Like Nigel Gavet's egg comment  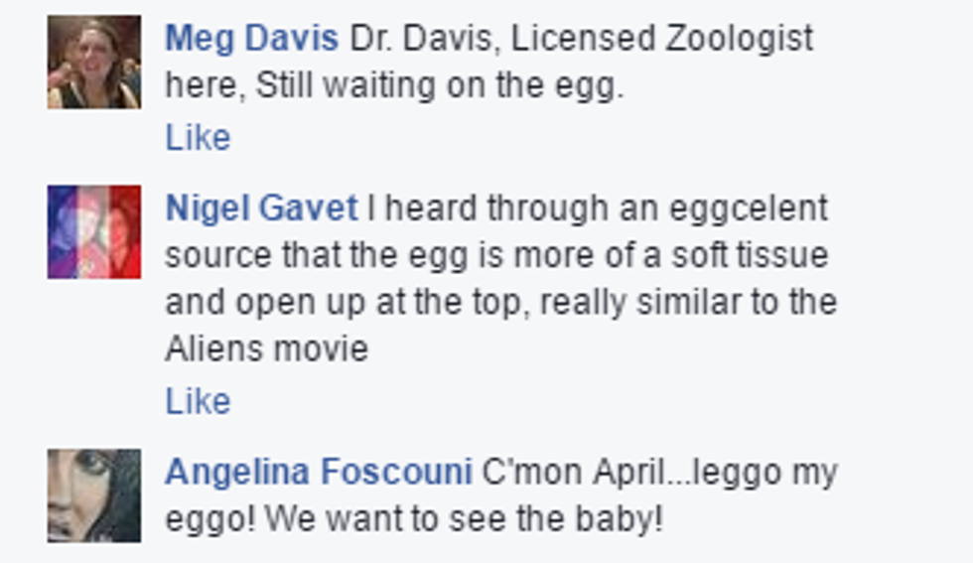[x=198, y=401]
